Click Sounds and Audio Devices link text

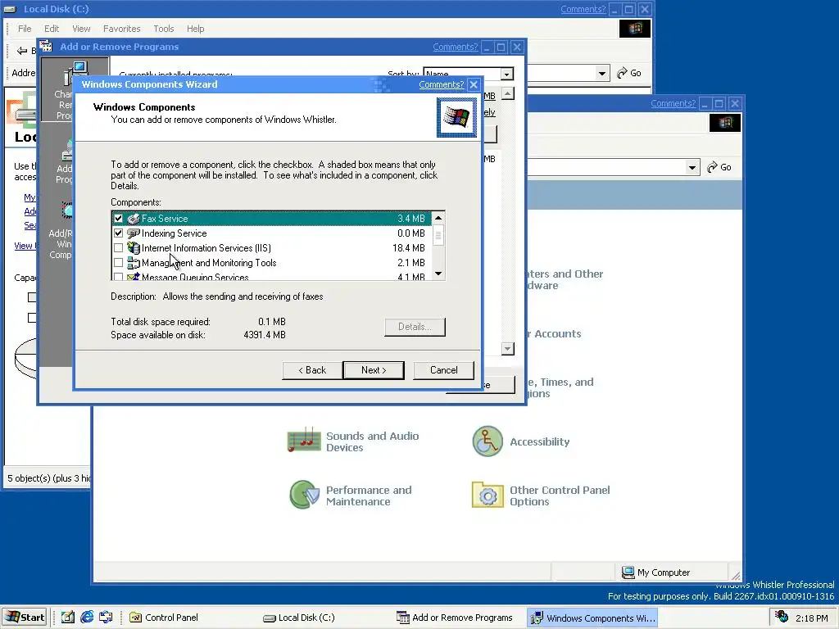coord(373,441)
